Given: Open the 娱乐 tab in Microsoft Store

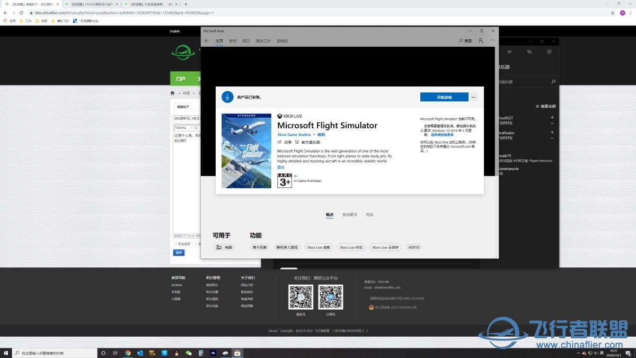Looking at the screenshot, I should pos(246,41).
